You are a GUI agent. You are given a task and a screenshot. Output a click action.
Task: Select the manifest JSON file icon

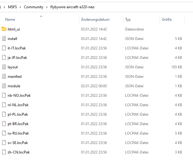click(x=4, y=76)
